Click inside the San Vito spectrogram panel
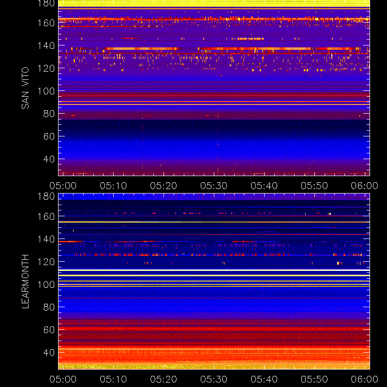The image size is (387, 387). tap(214, 88)
